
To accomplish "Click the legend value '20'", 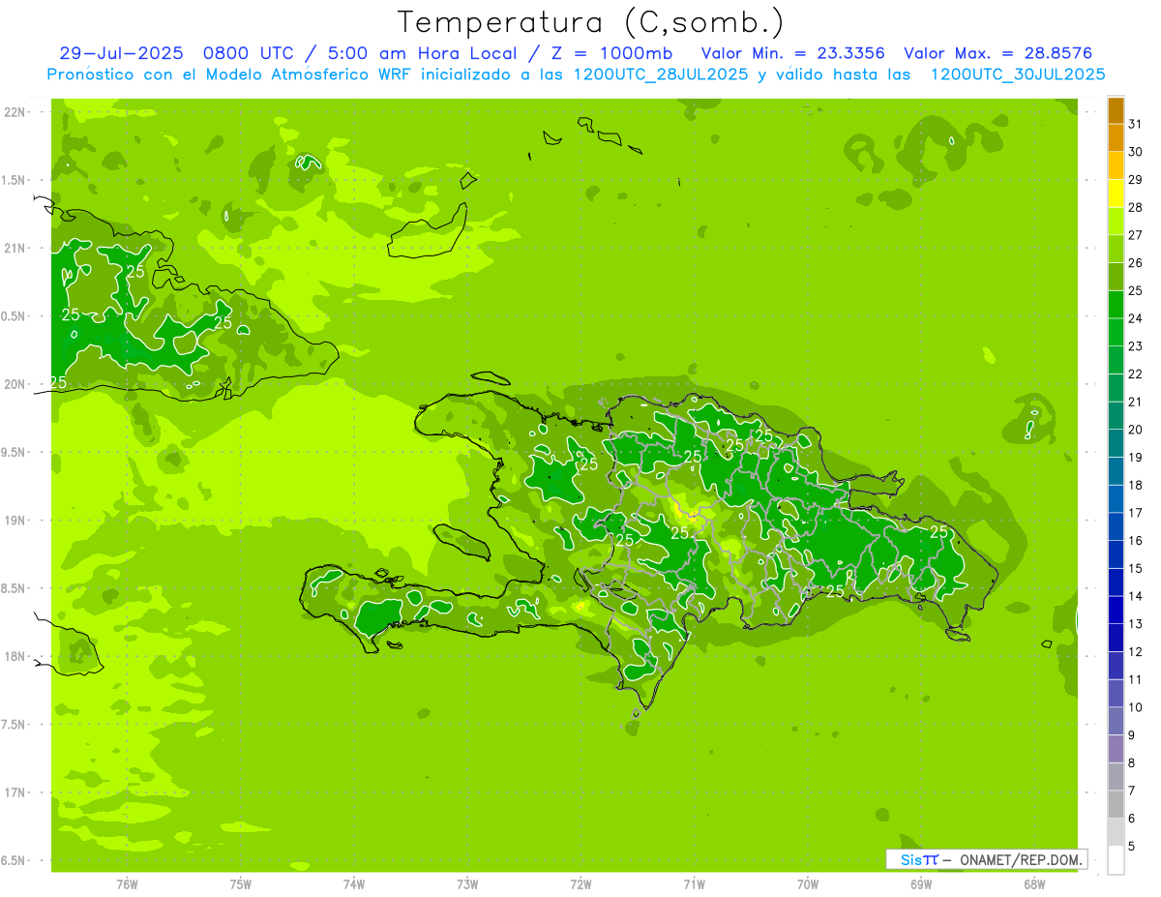I will tap(1135, 430).
